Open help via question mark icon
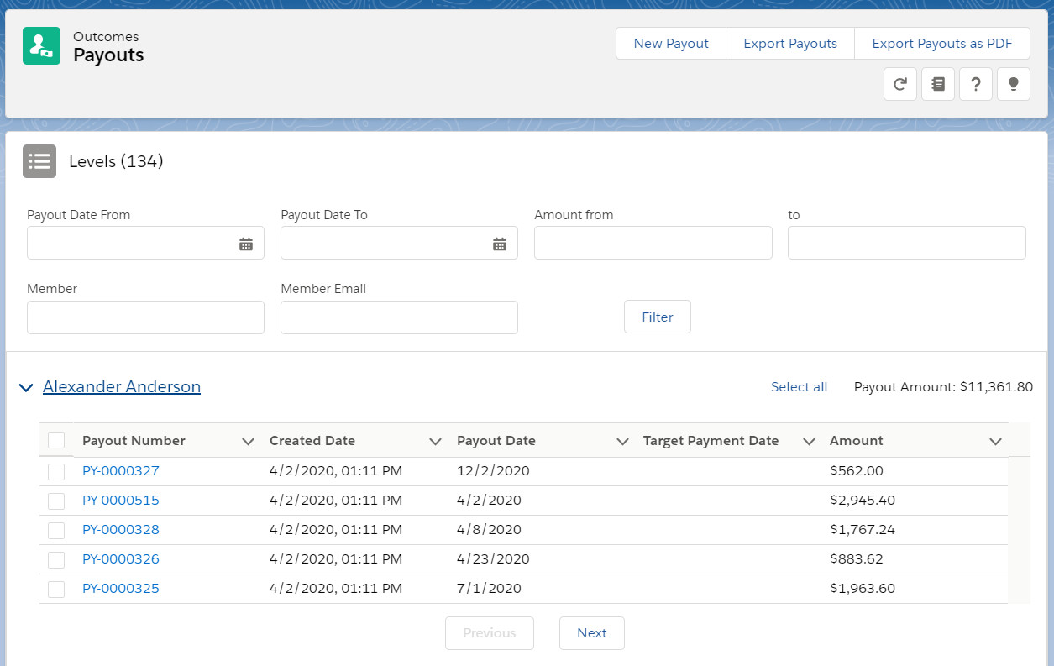Viewport: 1054px width, 666px height. 976,84
